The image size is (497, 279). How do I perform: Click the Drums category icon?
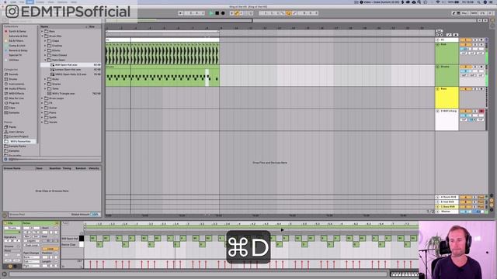[x=6, y=79]
